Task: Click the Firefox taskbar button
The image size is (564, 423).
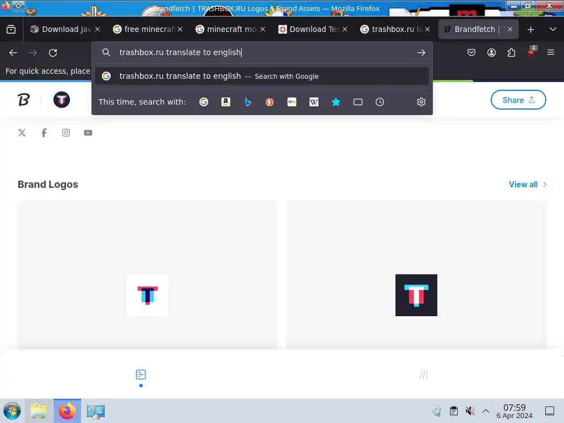Action: click(x=67, y=411)
